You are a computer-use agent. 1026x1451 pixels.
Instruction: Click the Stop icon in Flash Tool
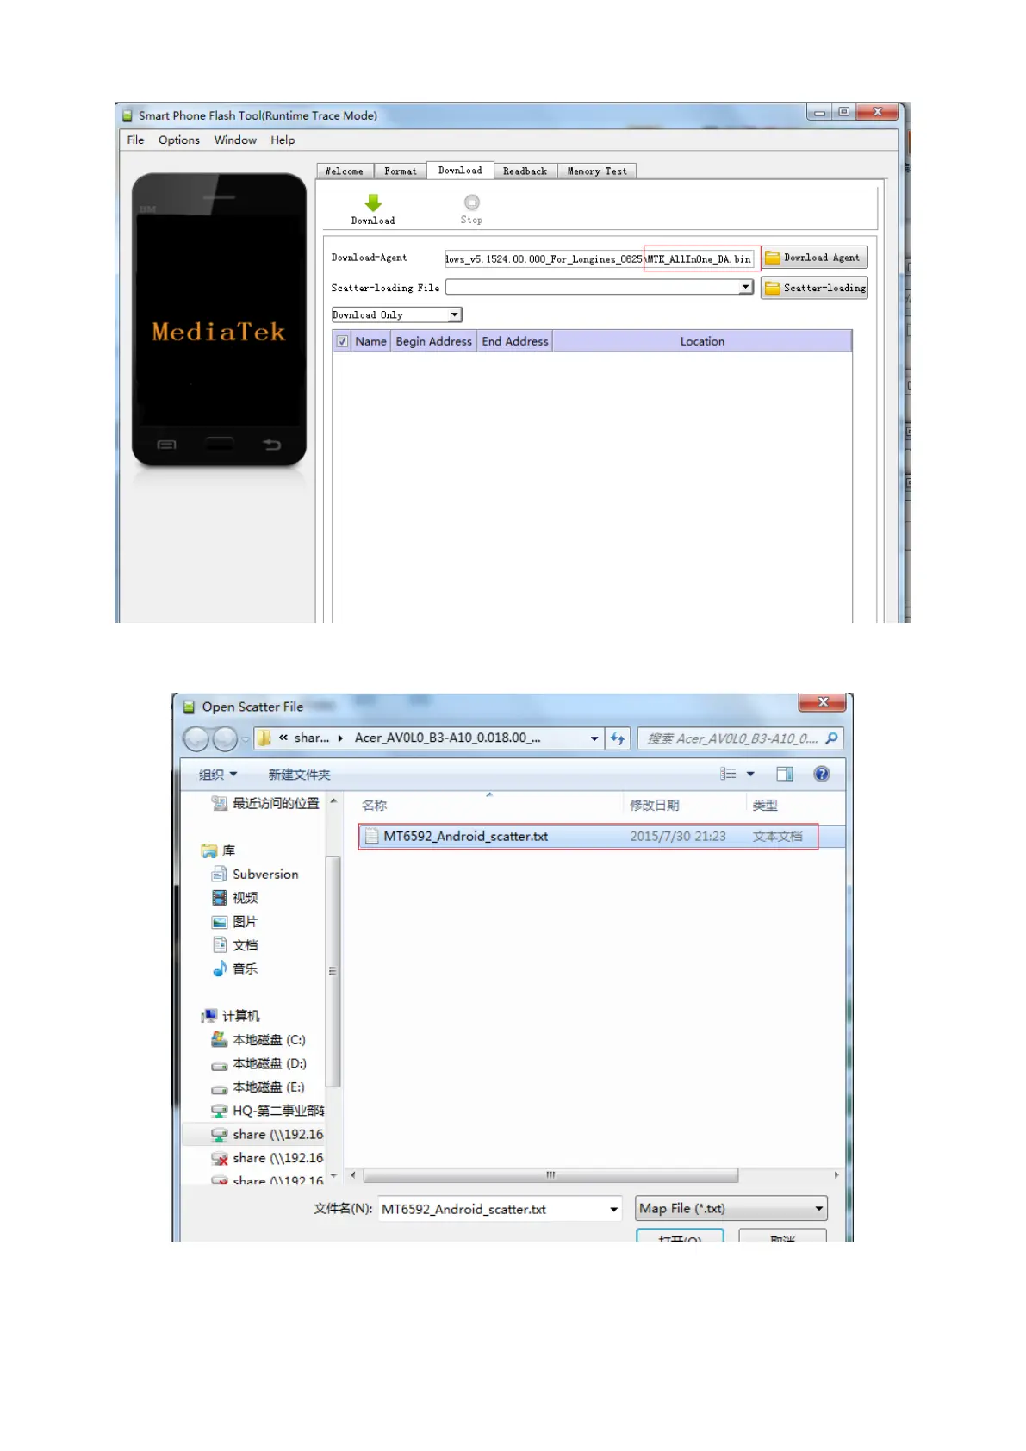tap(471, 202)
